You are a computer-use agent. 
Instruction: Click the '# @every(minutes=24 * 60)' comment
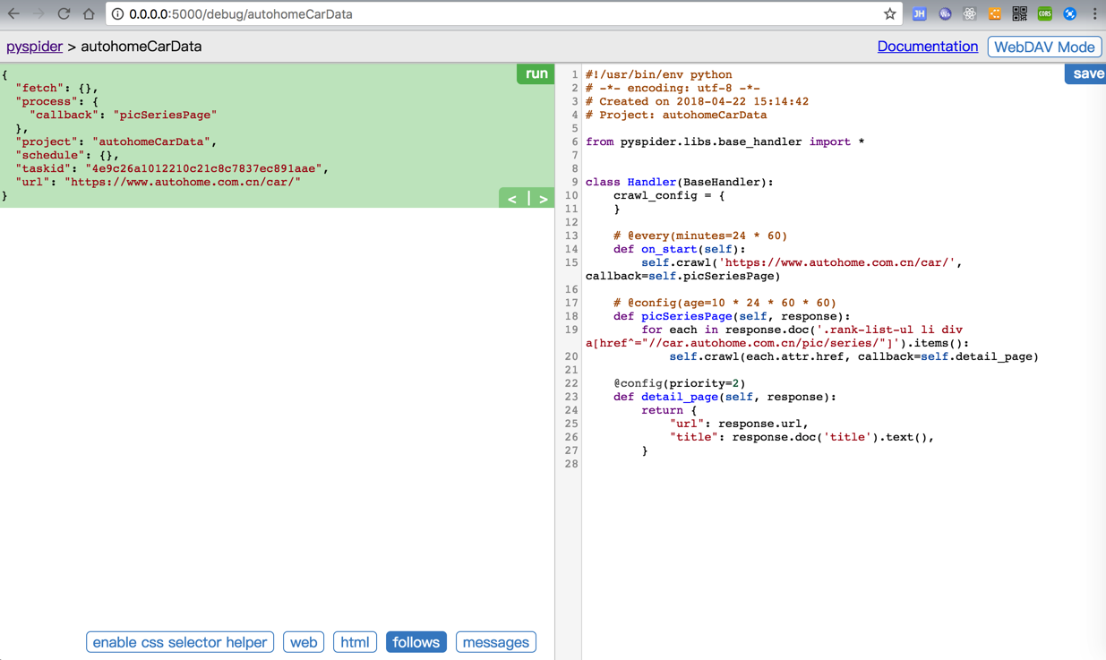[700, 236]
